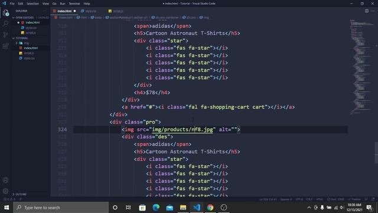Image resolution: width=378 pixels, height=213 pixels.
Task: Open the Run menu
Action: click(x=63, y=4)
